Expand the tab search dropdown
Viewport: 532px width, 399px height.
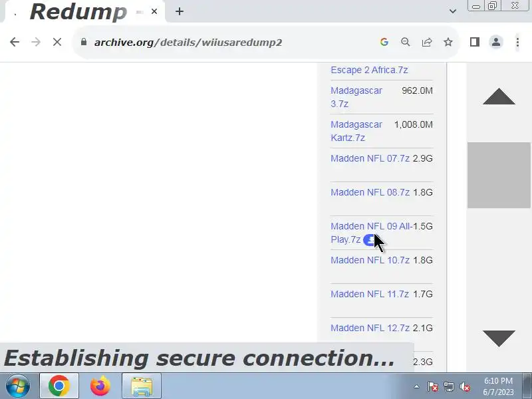(x=453, y=11)
